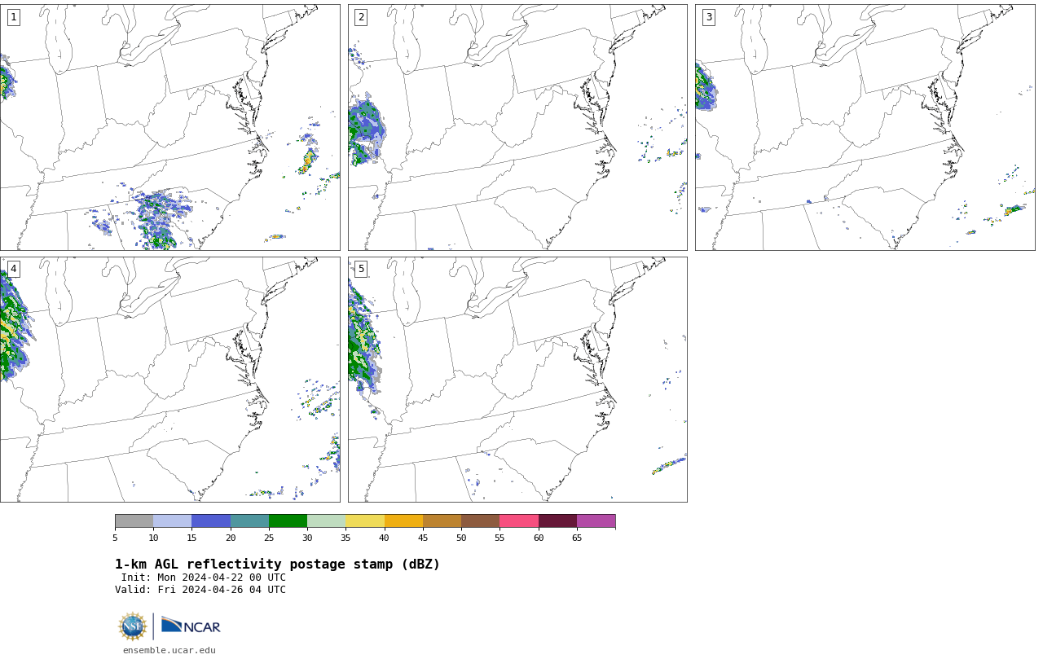
Task: Click the tan-brown 45-50 dBZ swatch
Action: (x=442, y=521)
